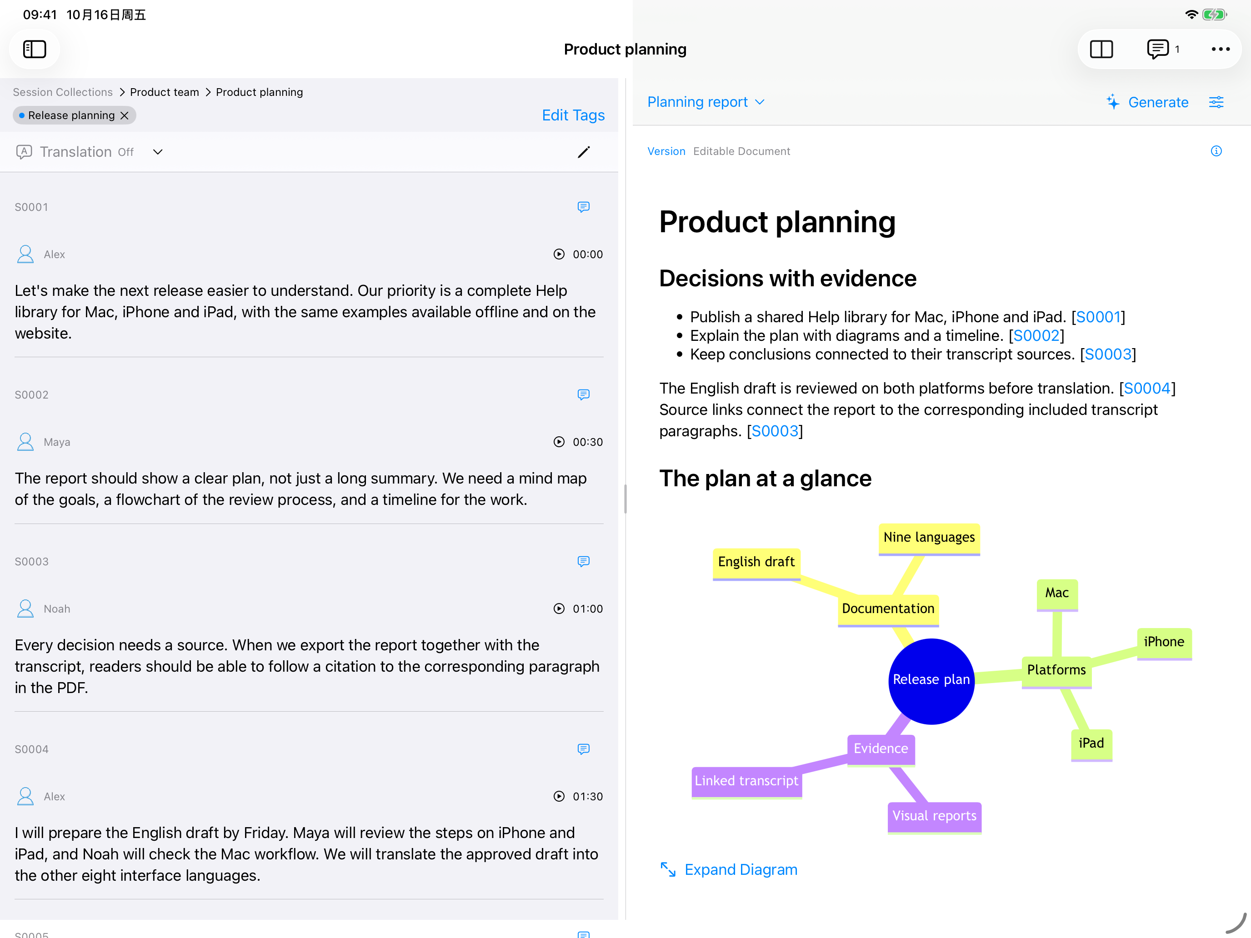Viewport: 1251px width, 938px height.
Task: Open Product planning breadcrumb item
Action: tap(260, 92)
